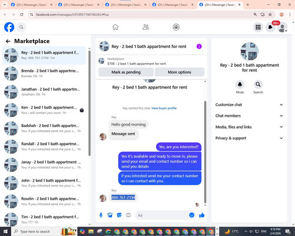Open the emoji picker smiley icon
Image resolution: width=295 pixels, height=236 pixels.
pyautogui.click(x=192, y=215)
